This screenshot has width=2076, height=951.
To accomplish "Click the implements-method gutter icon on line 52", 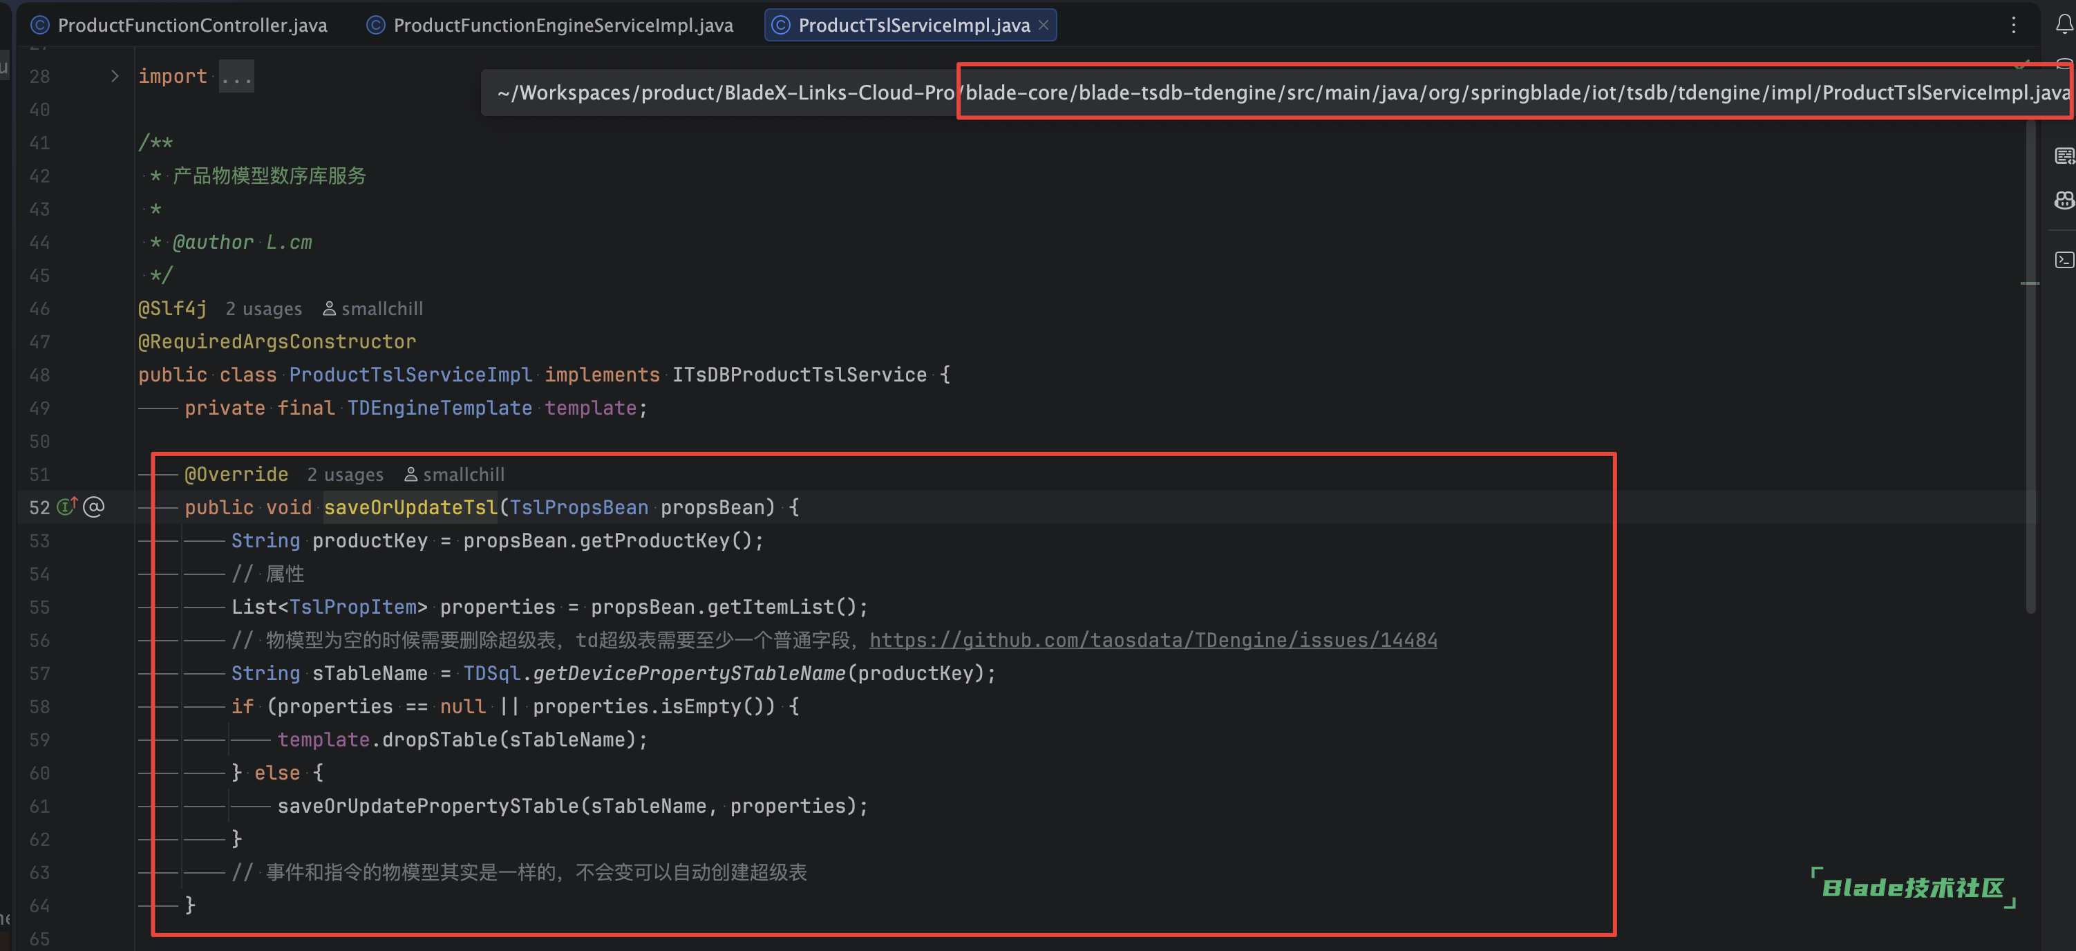I will pyautogui.click(x=68, y=506).
